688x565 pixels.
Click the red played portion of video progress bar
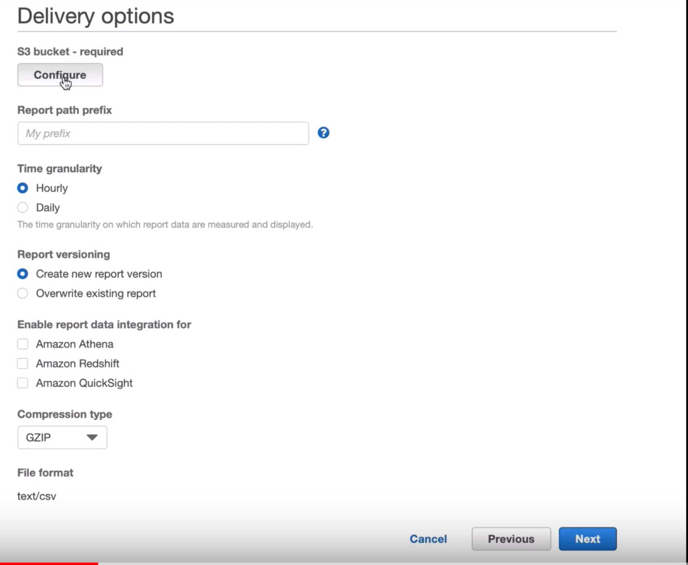pos(48,563)
